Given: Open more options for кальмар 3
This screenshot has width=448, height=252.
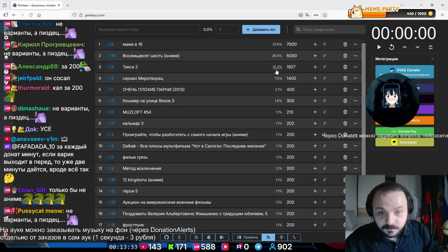Looking at the screenshot, I should [x=355, y=124].
